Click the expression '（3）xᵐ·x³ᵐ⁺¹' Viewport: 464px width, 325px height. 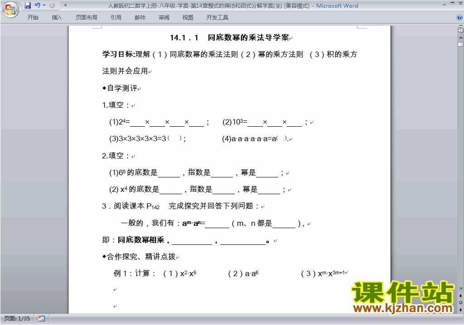click(322, 273)
